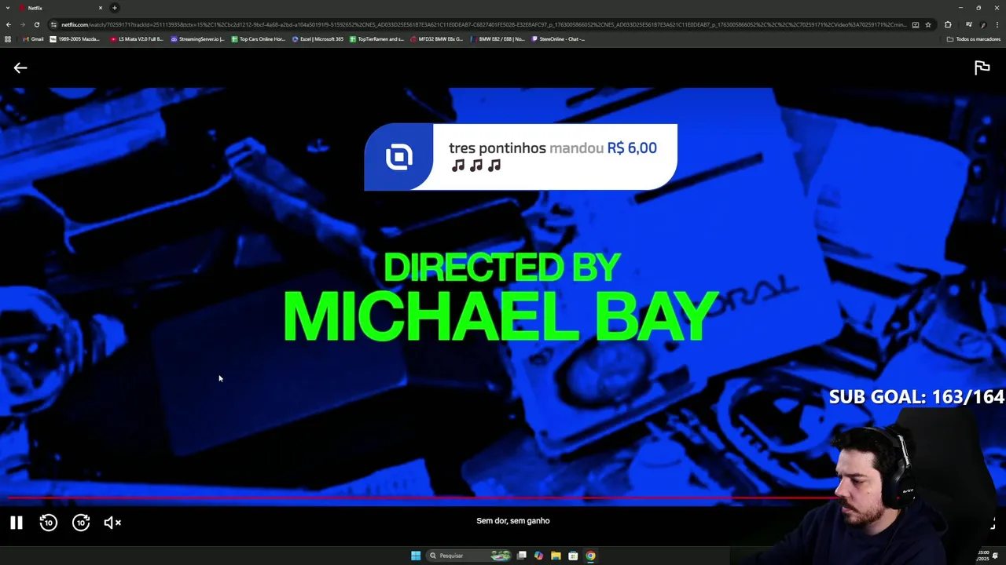Open the Chrome apps grid shortcut
Viewport: 1006px width, 565px height.
click(x=8, y=38)
